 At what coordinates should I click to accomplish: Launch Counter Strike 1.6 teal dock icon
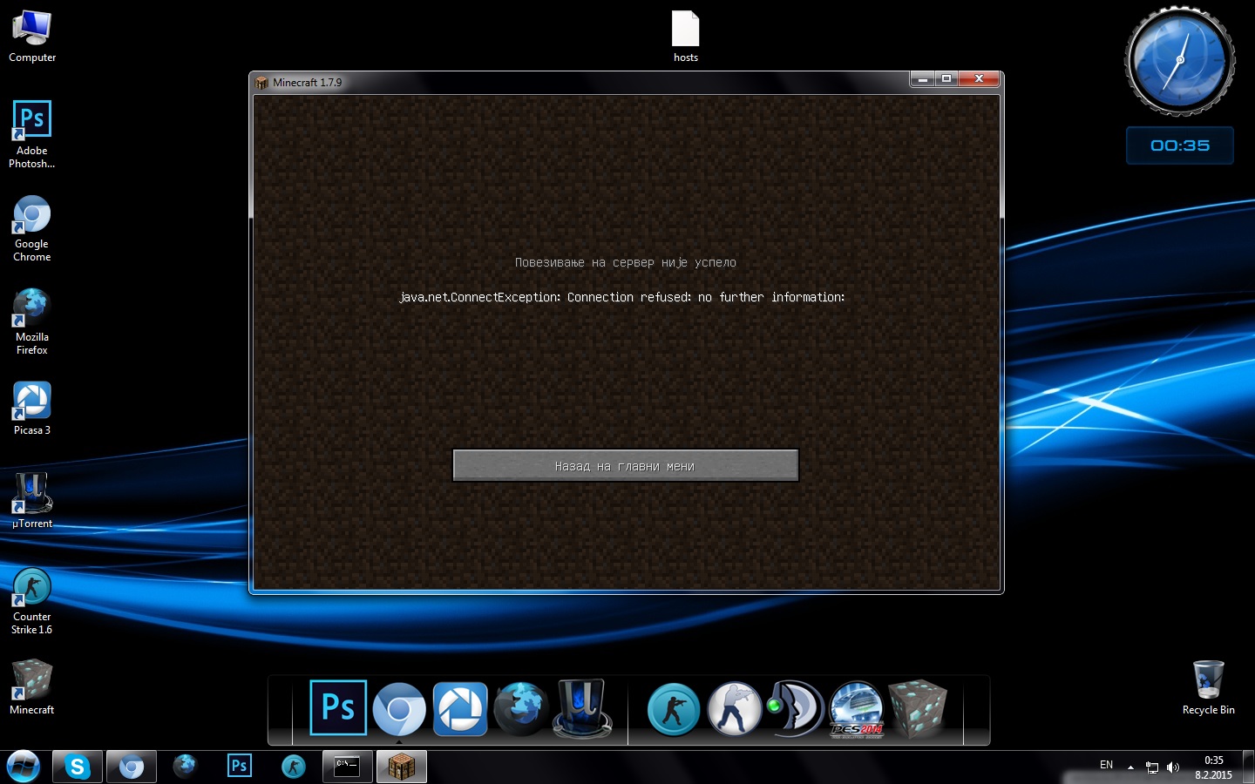673,709
